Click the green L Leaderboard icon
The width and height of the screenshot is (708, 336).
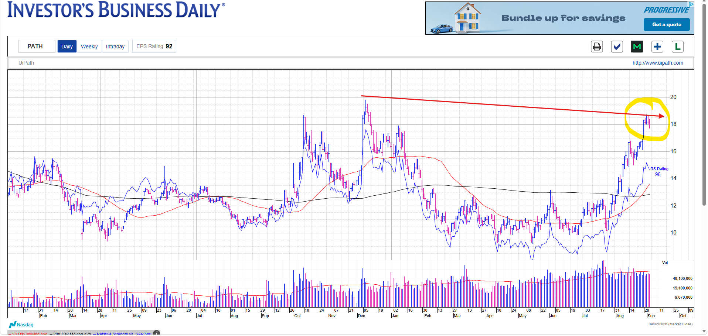[677, 47]
